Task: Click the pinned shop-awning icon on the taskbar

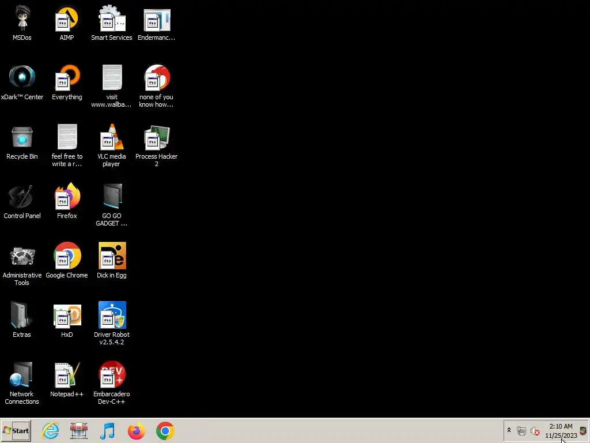Action: coord(78,431)
